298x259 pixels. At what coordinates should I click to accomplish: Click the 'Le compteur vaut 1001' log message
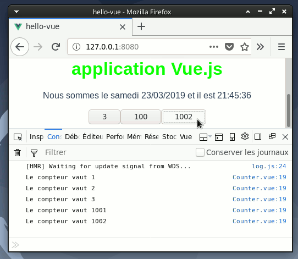66,211
